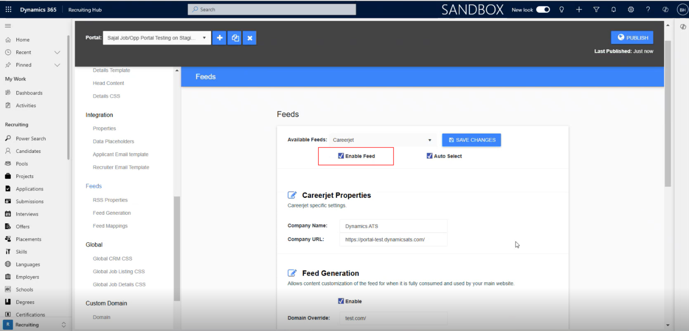689x331 pixels.
Task: Add a new portal with plus button
Action: tap(219, 38)
